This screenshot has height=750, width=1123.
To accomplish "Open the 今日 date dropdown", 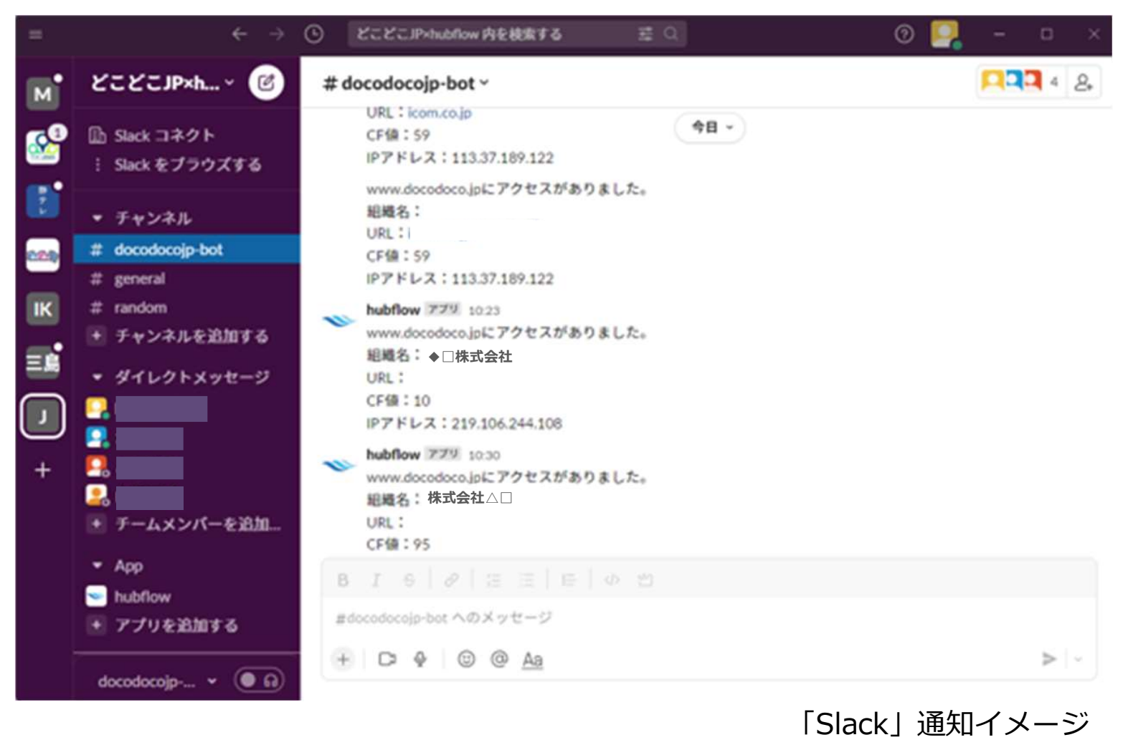I will tap(710, 128).
